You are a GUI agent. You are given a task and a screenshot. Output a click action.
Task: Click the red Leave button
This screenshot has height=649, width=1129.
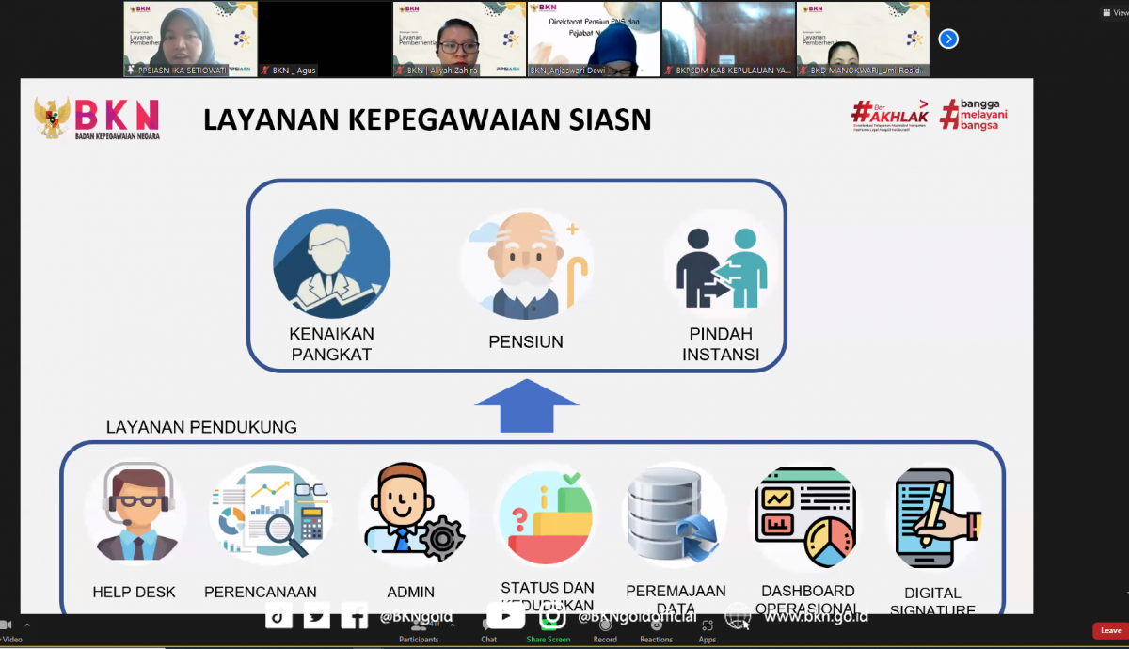[1110, 630]
